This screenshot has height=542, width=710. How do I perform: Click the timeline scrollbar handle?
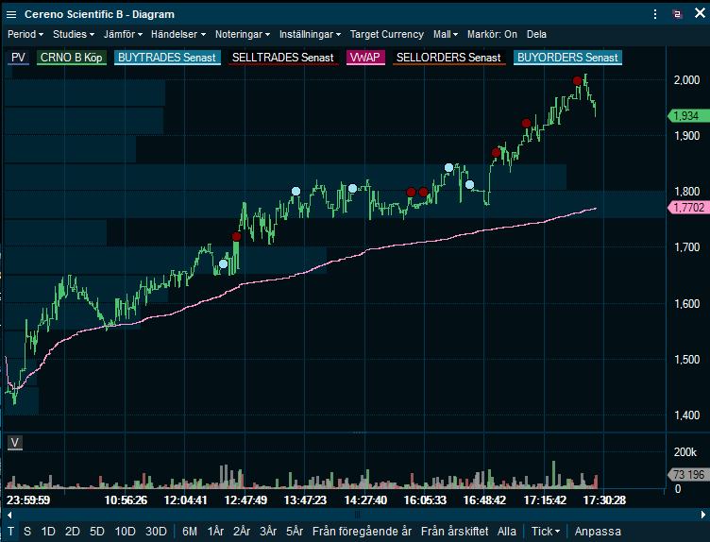tap(357, 515)
